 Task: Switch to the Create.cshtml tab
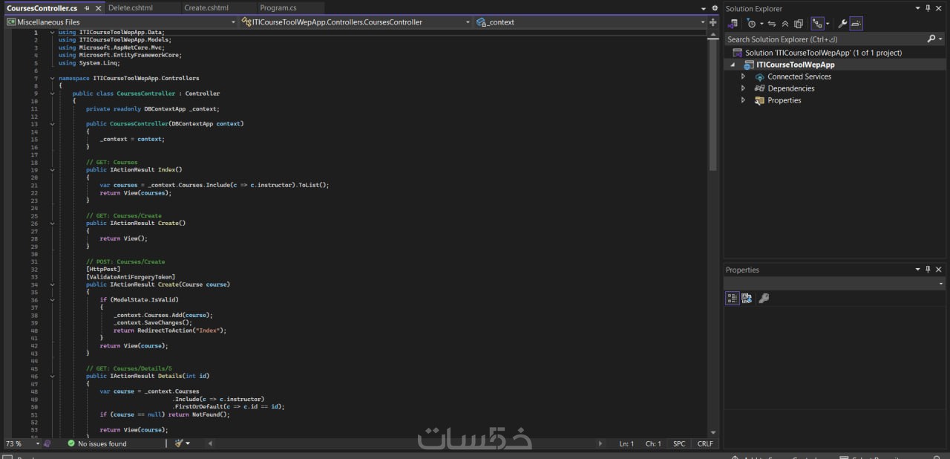206,7
